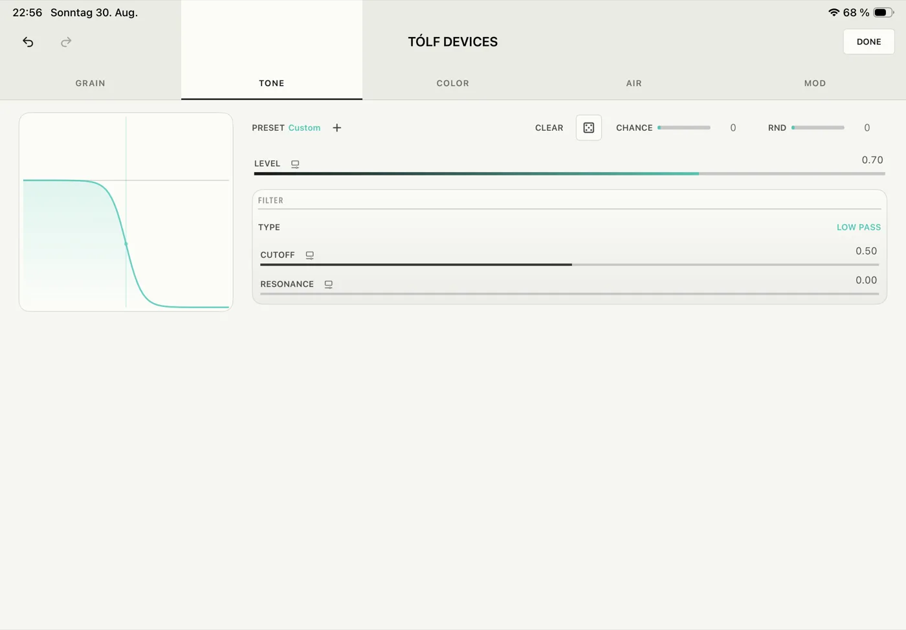Viewport: 906px width, 630px height.
Task: Click the CUTOFF value 0.50
Action: [x=867, y=251]
